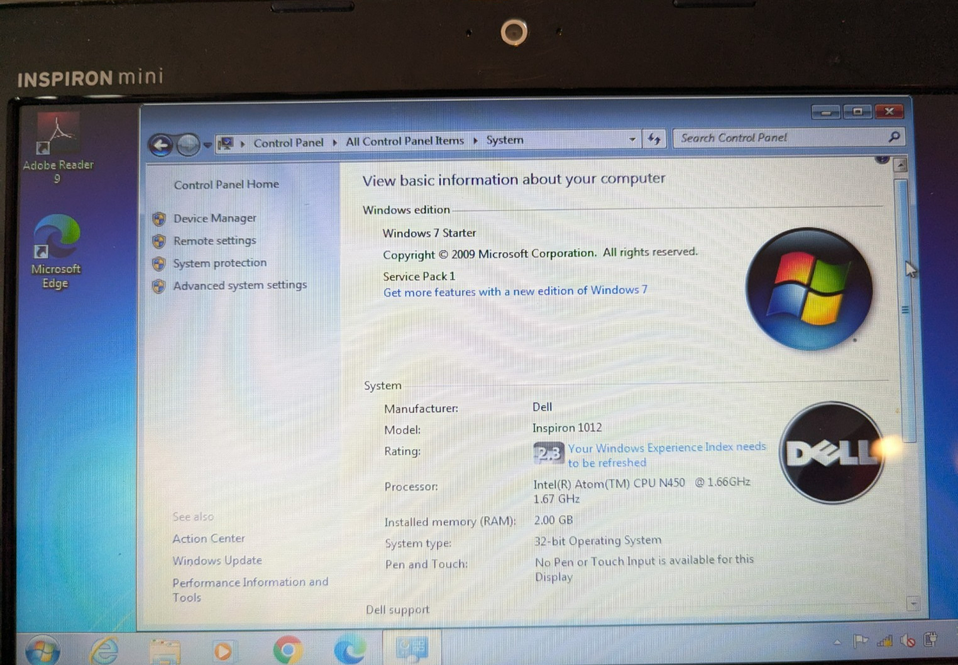Viewport: 958px width, 665px height.
Task: Open Remote settings link
Action: click(215, 240)
